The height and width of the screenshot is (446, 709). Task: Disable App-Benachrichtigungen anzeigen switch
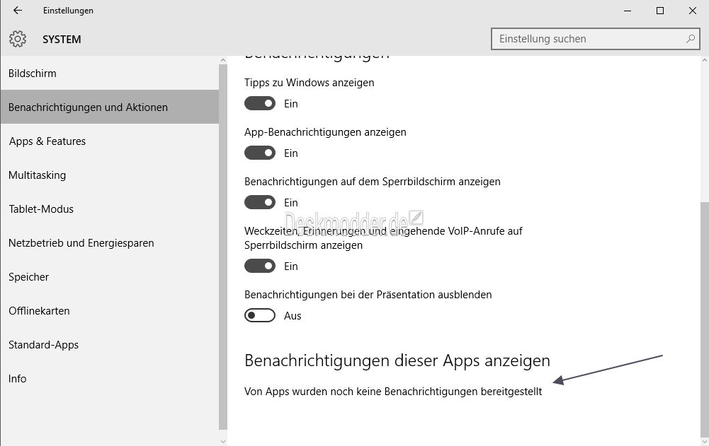click(259, 153)
